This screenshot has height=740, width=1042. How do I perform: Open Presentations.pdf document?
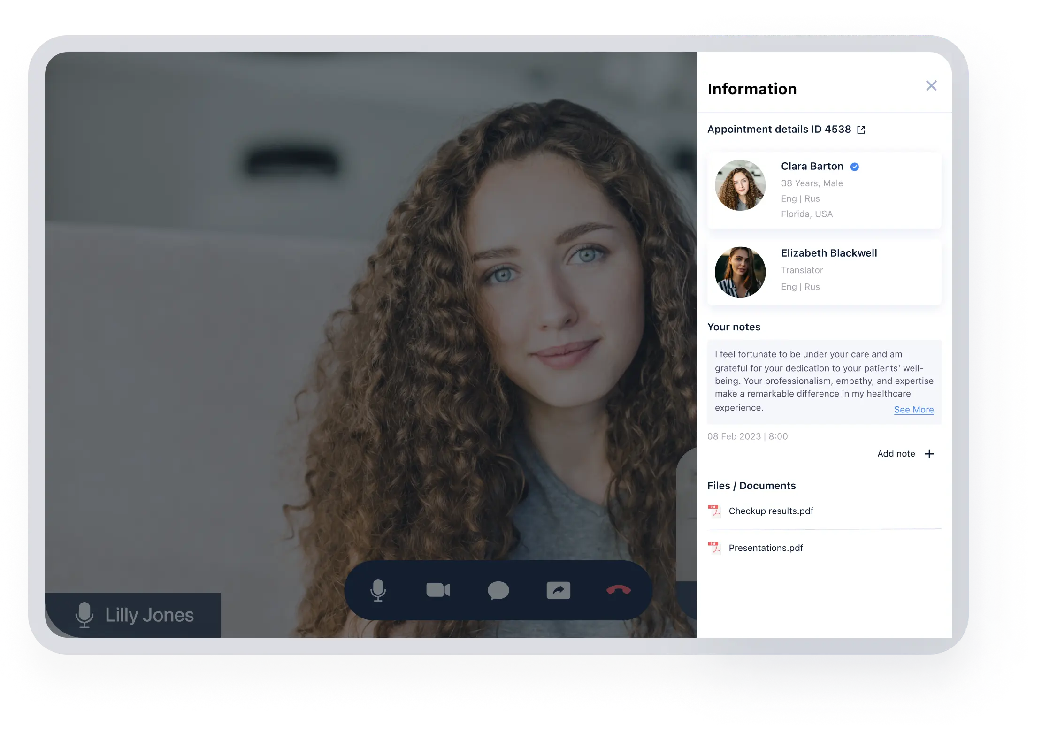pyautogui.click(x=766, y=548)
